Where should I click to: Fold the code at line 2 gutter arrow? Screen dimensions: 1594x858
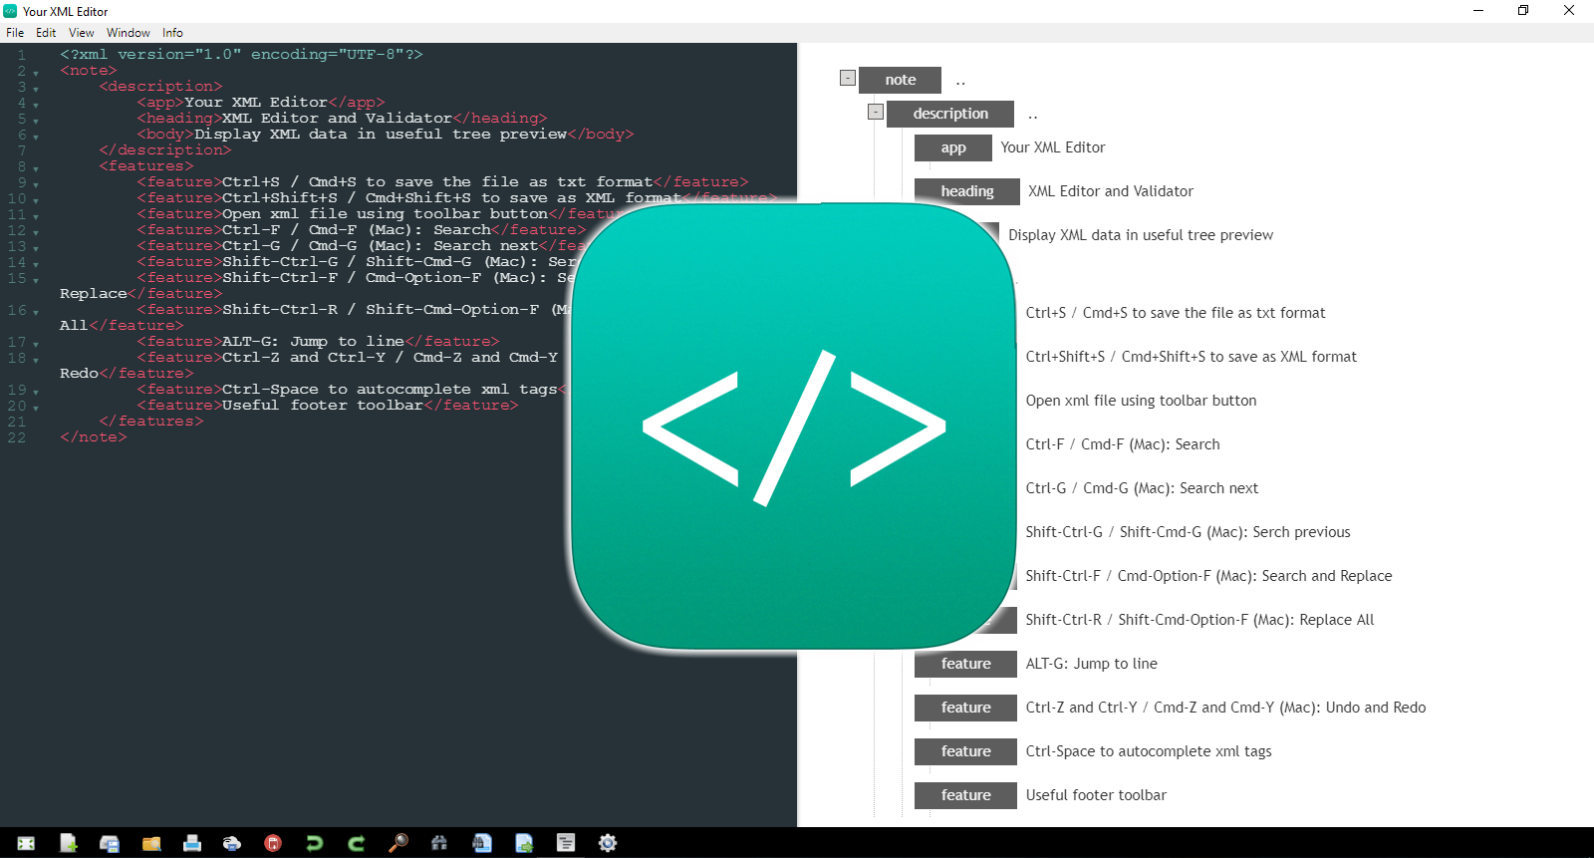[36, 73]
